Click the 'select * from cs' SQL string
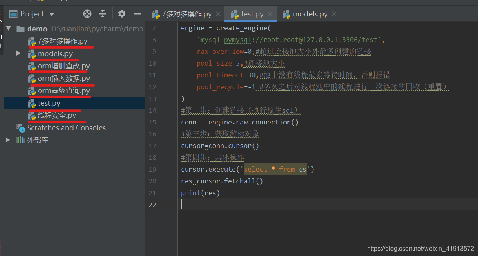The image size is (478, 256). 275,170
